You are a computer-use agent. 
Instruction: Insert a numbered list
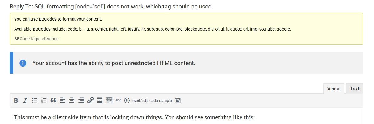tap(44, 100)
